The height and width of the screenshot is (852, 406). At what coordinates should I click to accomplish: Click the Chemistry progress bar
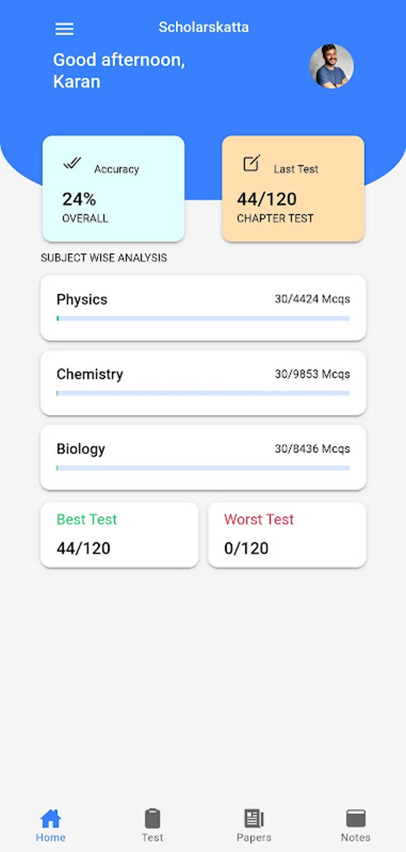(203, 393)
